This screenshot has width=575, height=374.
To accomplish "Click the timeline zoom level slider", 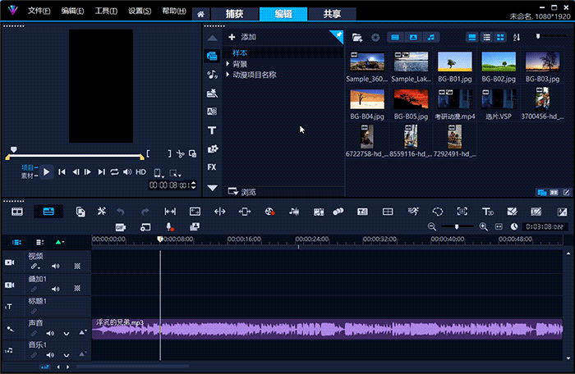I will (x=458, y=226).
